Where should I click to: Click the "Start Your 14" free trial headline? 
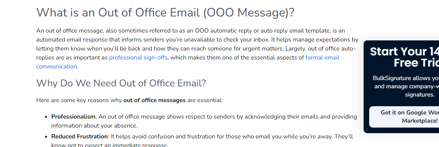404,57
